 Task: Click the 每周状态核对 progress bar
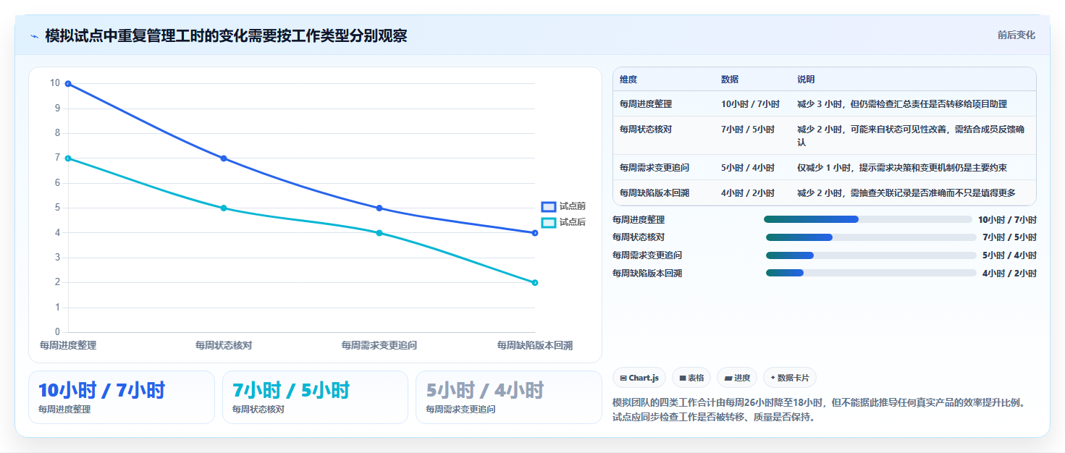[871, 237]
